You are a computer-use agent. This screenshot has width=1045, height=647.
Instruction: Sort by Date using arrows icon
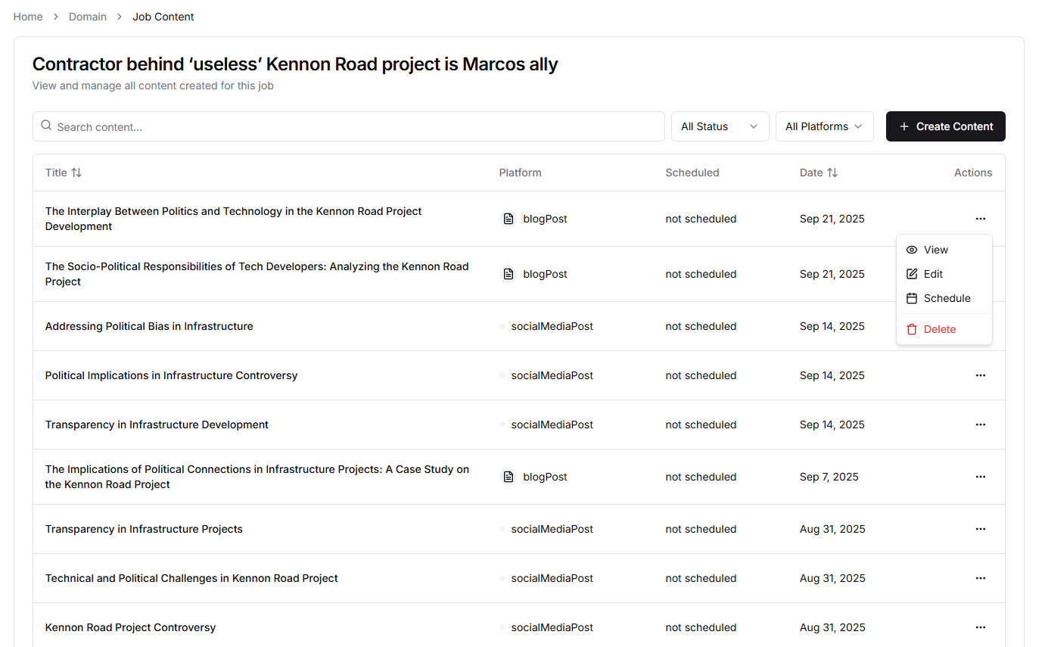[832, 173]
